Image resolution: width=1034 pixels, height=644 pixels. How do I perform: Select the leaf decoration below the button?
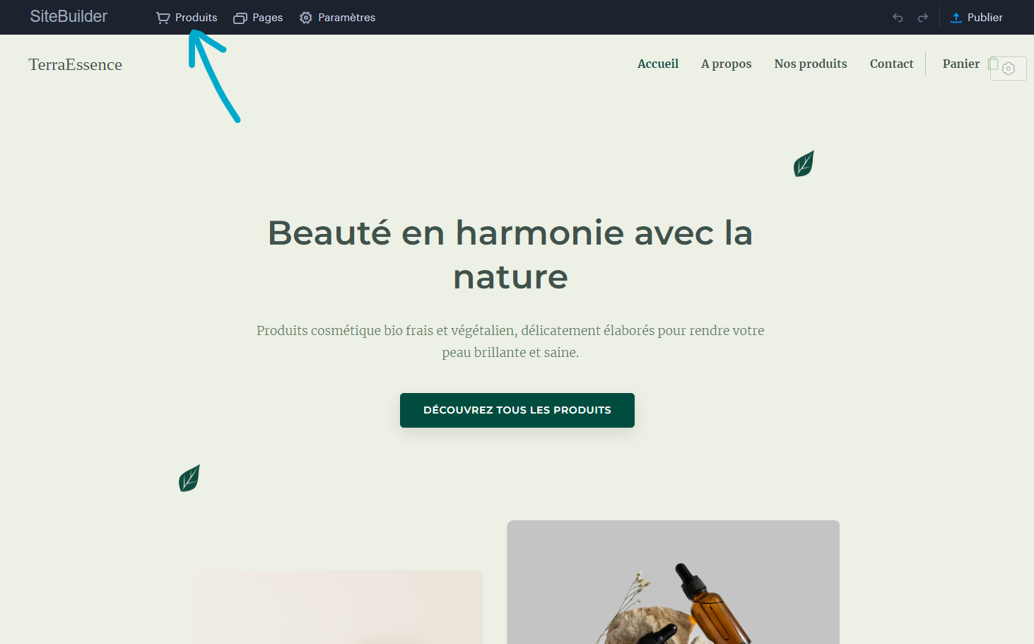click(x=189, y=479)
